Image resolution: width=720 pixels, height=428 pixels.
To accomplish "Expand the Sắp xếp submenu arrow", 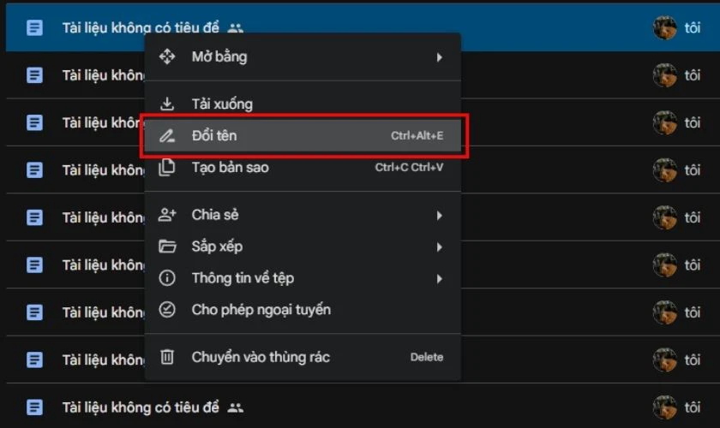I will tap(440, 247).
